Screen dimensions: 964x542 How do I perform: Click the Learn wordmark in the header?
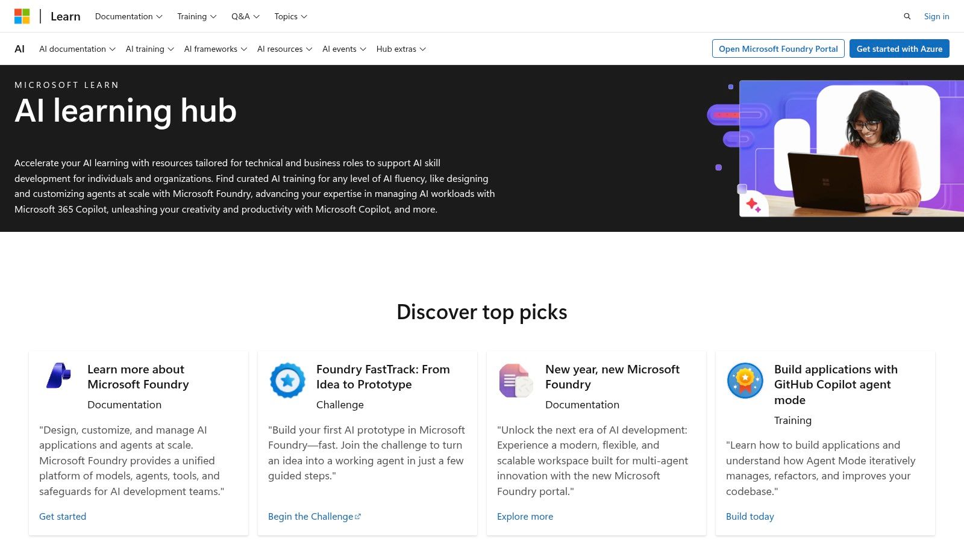click(x=65, y=16)
